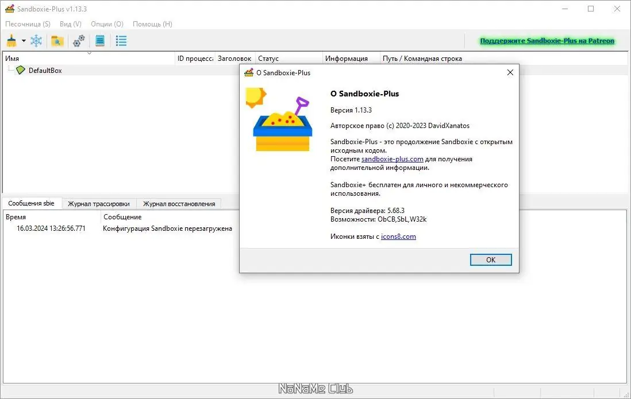Open the icons8.com link
This screenshot has height=399, width=631.
(x=398, y=237)
